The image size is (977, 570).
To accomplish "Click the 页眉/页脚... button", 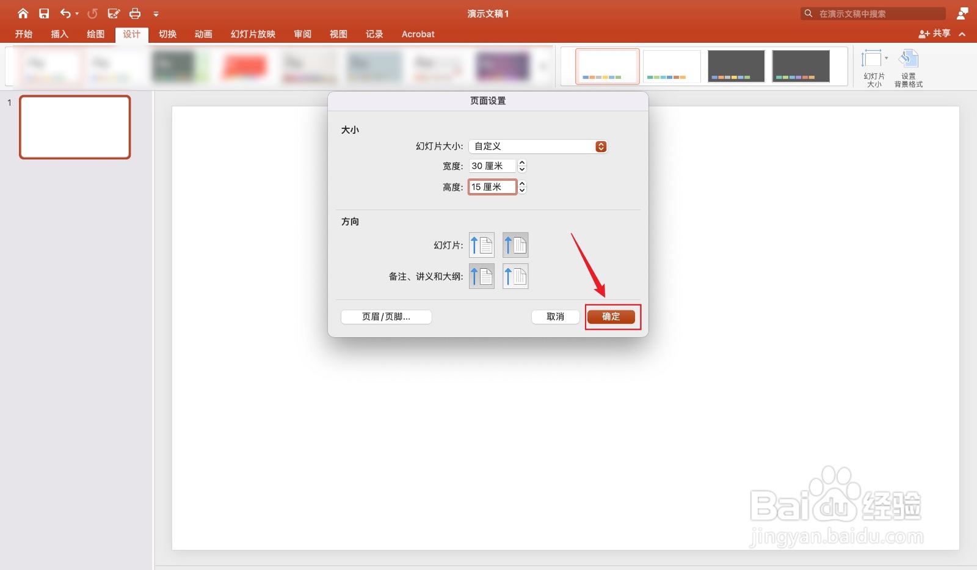I will 386,316.
